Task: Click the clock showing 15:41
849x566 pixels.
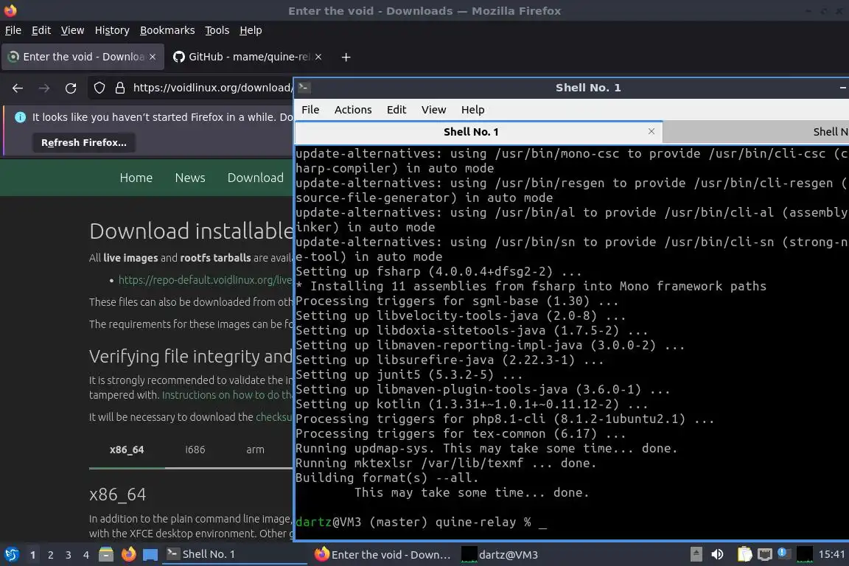Action: [x=831, y=554]
